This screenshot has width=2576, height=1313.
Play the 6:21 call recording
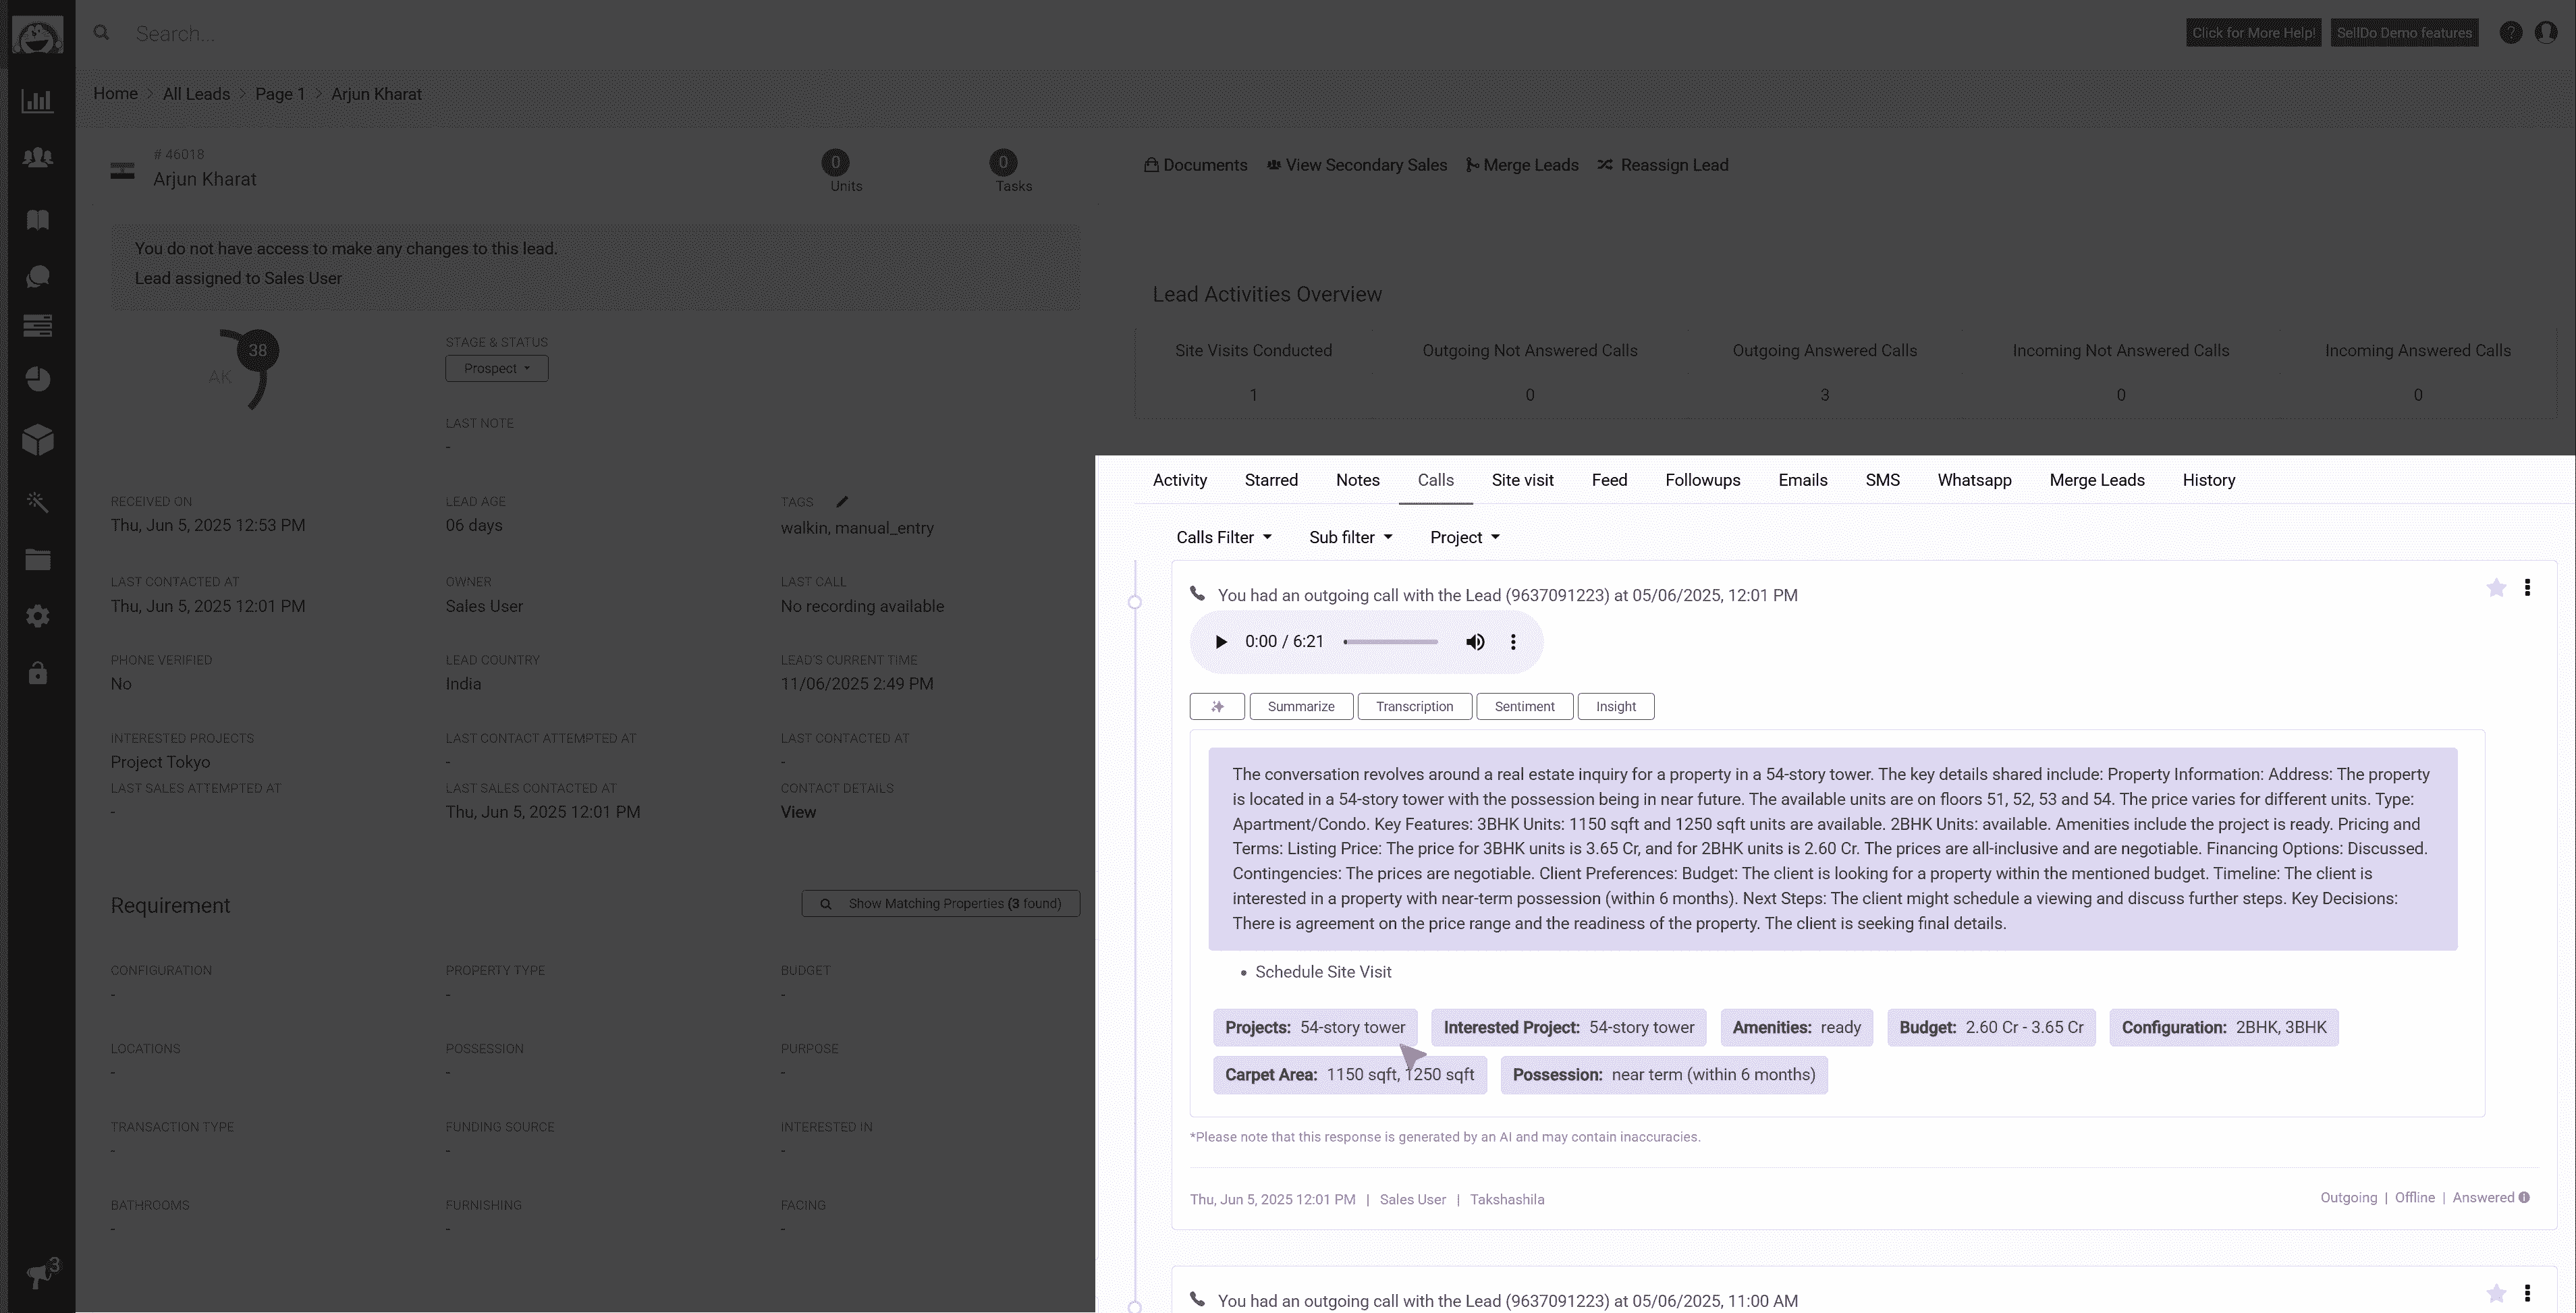click(1220, 642)
